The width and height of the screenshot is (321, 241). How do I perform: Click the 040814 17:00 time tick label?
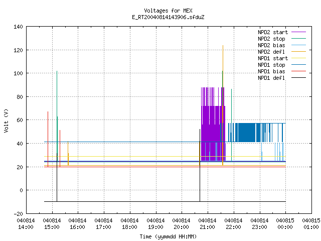point(104,224)
